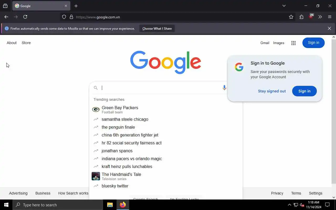Open the muted volume tray icon
This screenshot has width=336, height=210.
[302, 205]
